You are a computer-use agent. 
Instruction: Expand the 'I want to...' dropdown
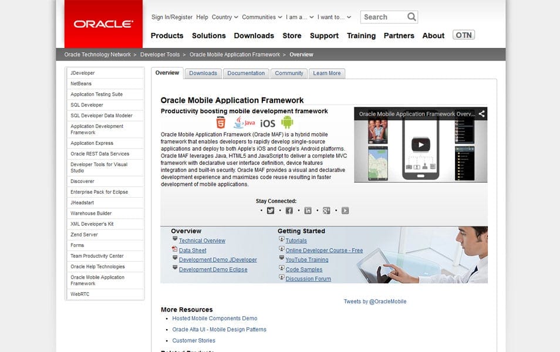(334, 17)
